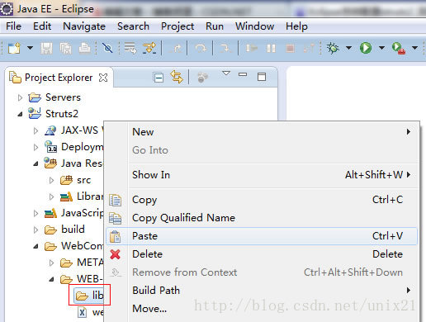Open the Project menu

[x=177, y=26]
